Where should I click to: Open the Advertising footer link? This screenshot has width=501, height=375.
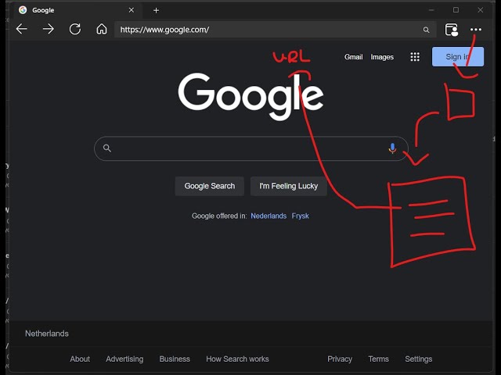pyautogui.click(x=124, y=359)
